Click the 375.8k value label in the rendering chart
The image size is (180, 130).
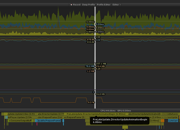[x=91, y=40]
